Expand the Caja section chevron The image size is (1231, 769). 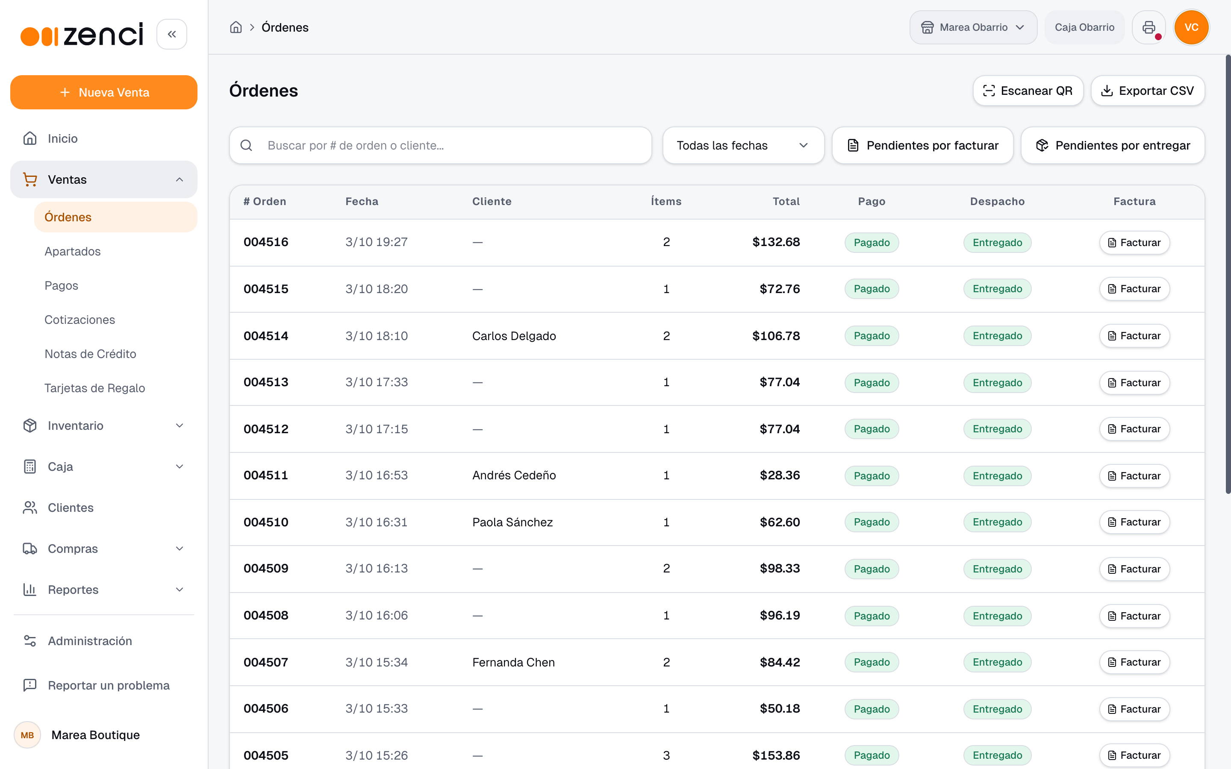(180, 467)
